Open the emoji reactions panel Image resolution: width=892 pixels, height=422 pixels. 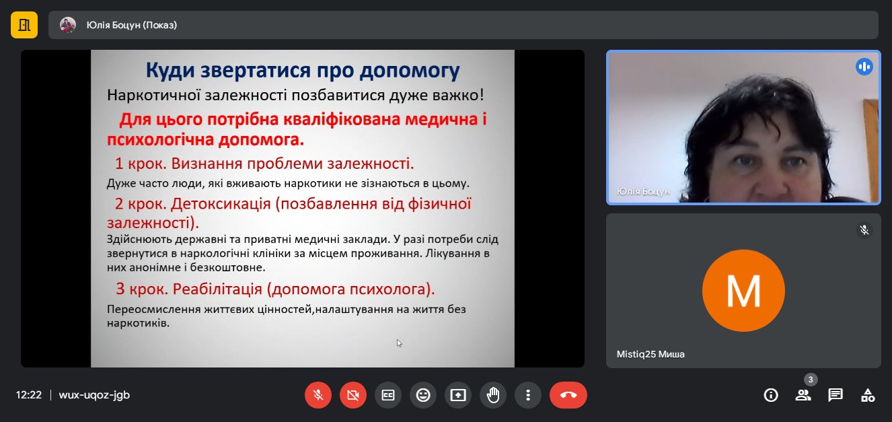tap(423, 395)
